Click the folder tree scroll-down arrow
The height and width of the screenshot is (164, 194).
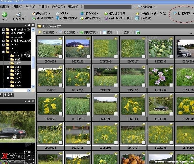click(x=33, y=86)
